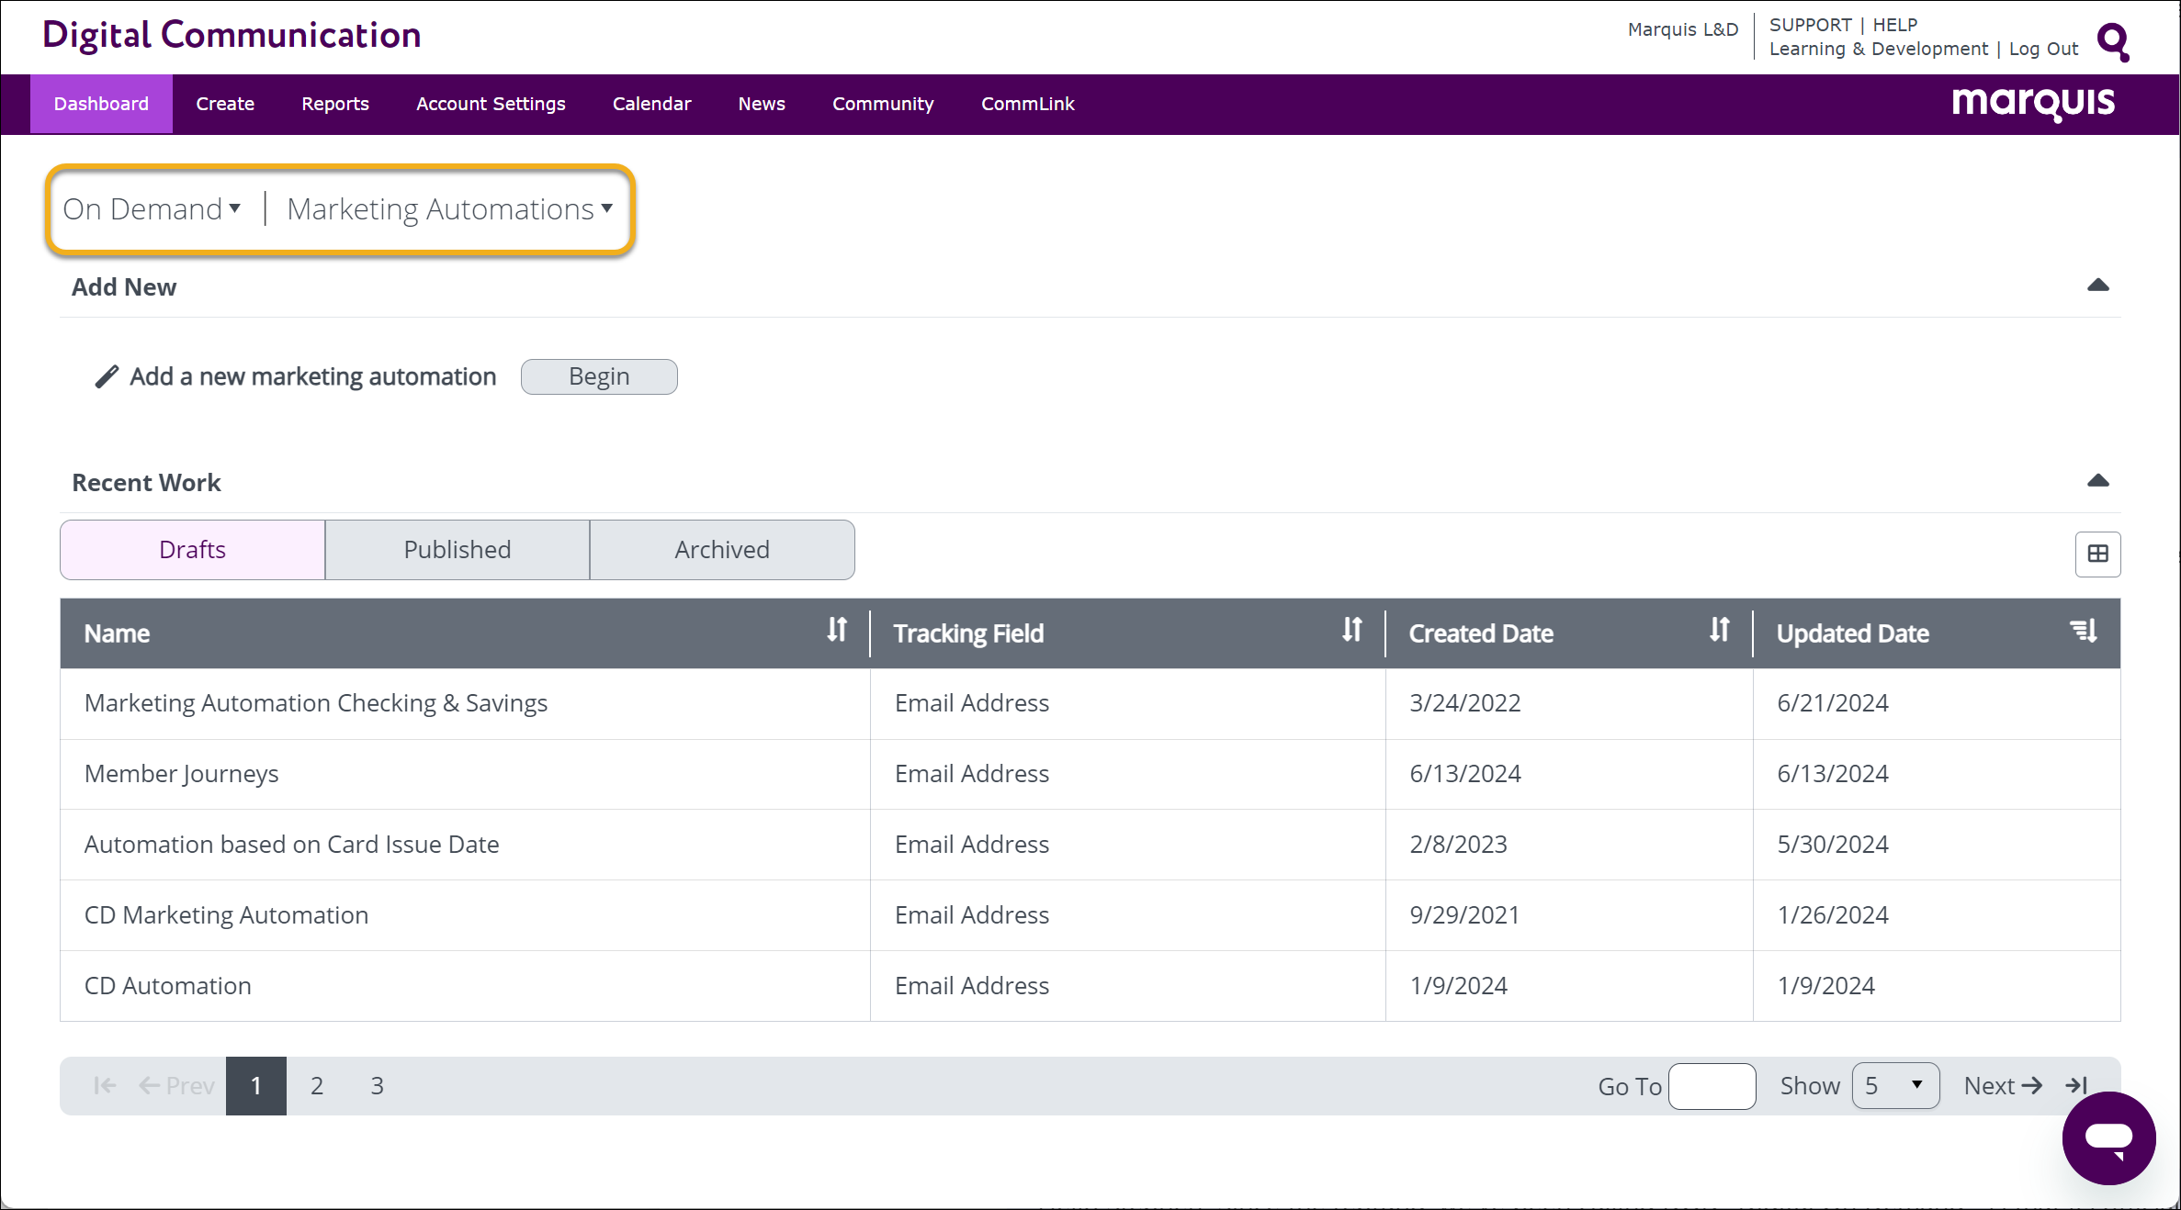
Task: Open the Reports menu
Action: coord(335,104)
